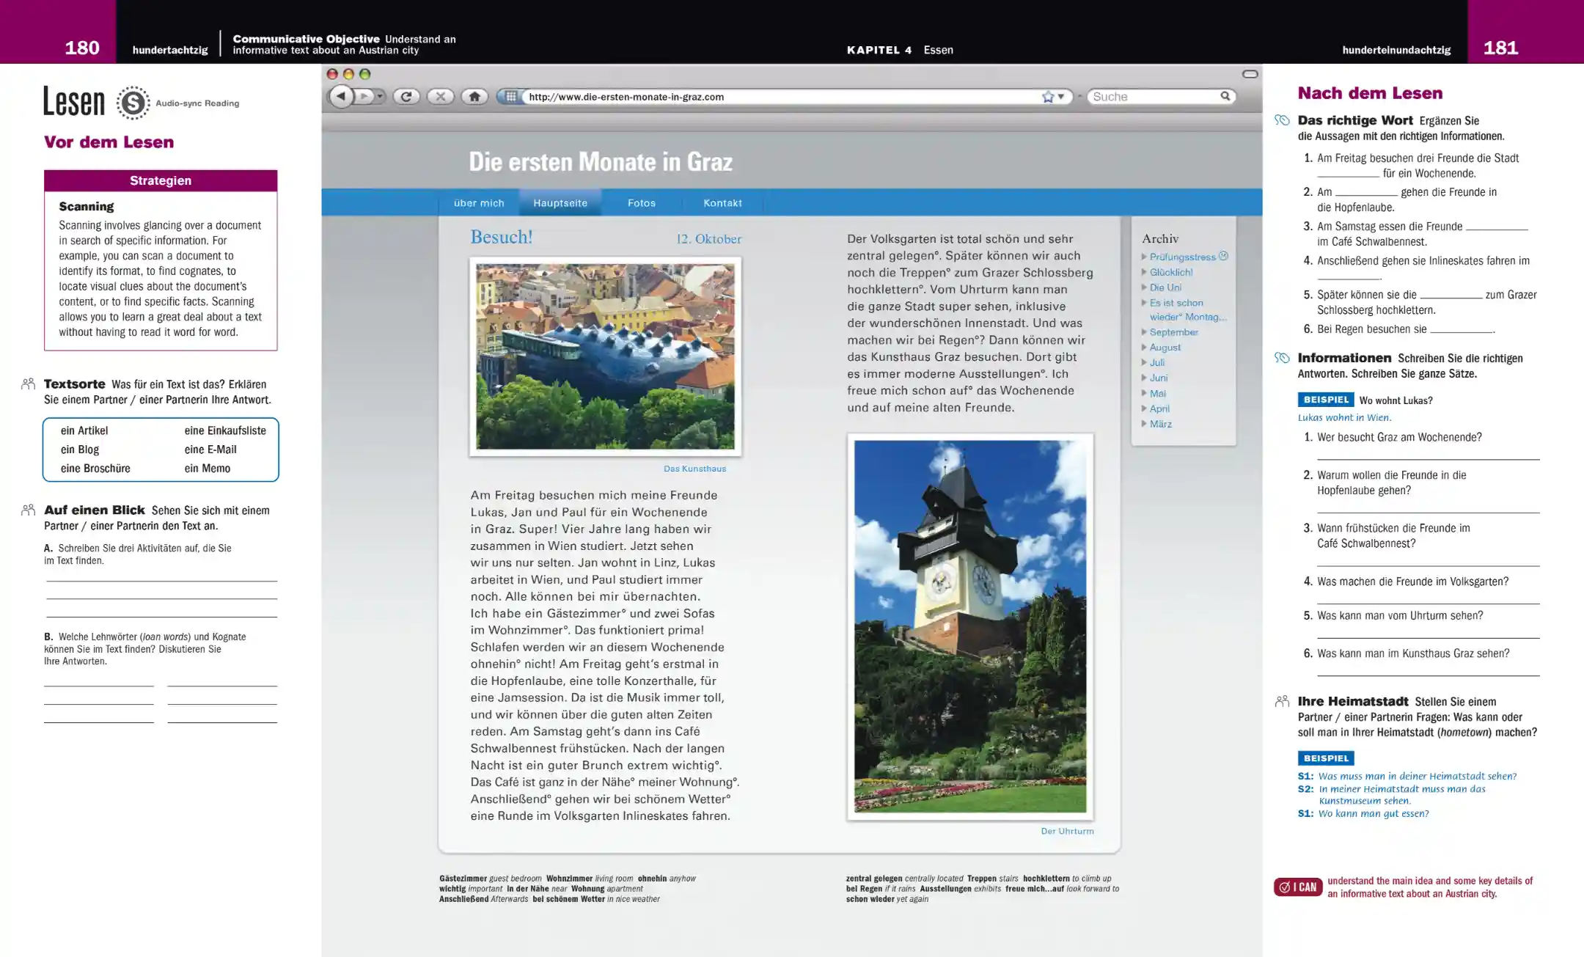The width and height of the screenshot is (1584, 957).
Task: Open the Prüfungsstress archive link
Action: coord(1182,257)
